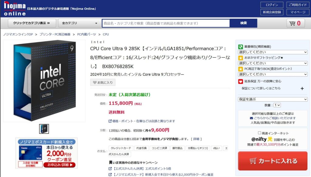Click the external link icon beside ノジマエポスカード campaign
This screenshot has height=177, width=311.
pos(110,175)
